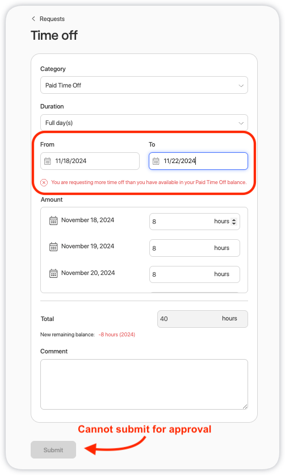This screenshot has width=285, height=475.
Task: Open the To date calendar icon
Action: click(x=156, y=161)
